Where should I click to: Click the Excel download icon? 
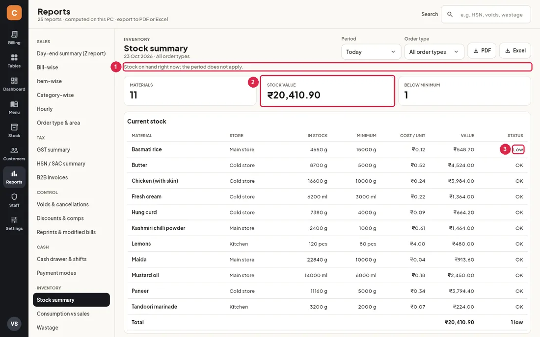click(507, 51)
